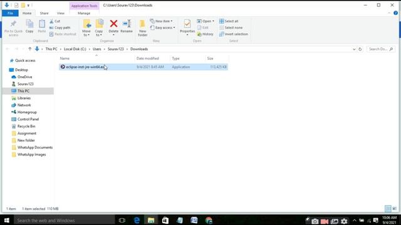Click Select all in ribbon
This screenshot has height=225, width=401.
[229, 21]
